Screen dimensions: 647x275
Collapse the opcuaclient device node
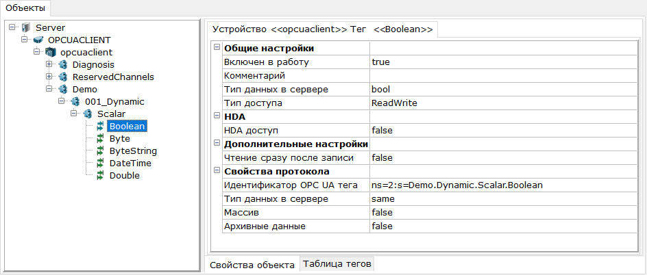[x=37, y=52]
